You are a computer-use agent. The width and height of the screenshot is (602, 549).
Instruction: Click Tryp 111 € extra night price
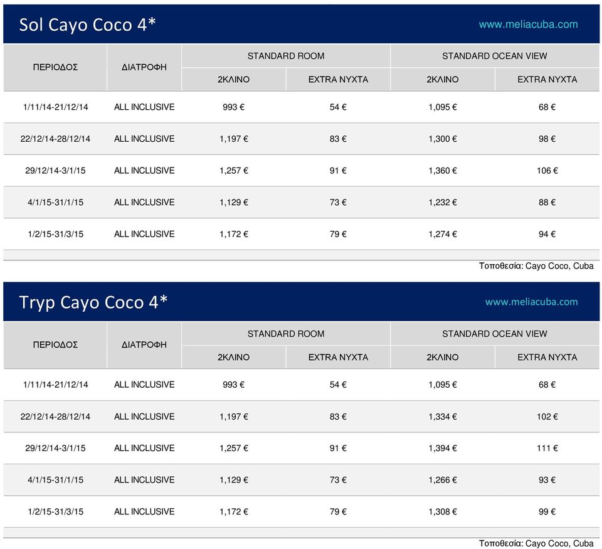pyautogui.click(x=547, y=449)
